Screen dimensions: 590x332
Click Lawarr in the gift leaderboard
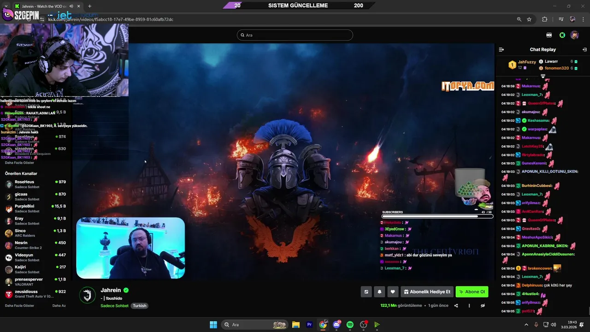pyautogui.click(x=551, y=61)
